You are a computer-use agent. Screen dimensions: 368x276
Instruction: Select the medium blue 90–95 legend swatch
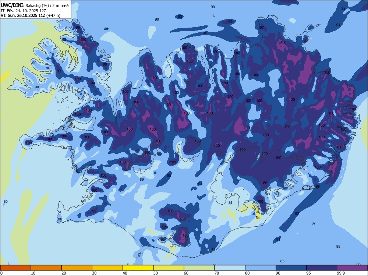tap(291, 268)
